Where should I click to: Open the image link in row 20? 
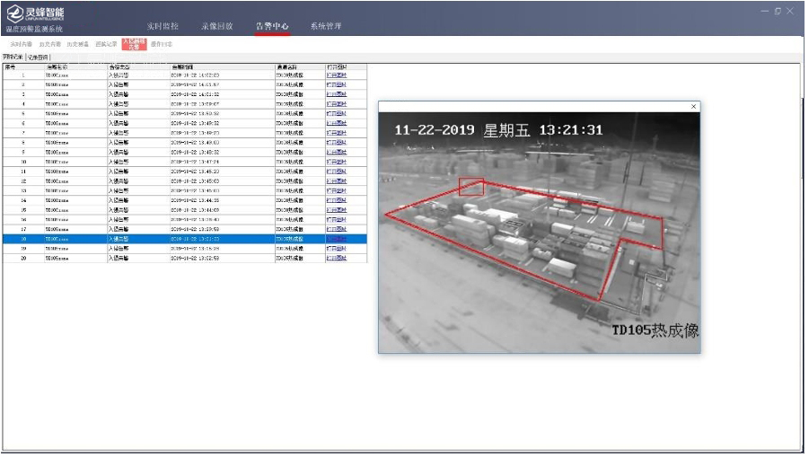pyautogui.click(x=335, y=258)
